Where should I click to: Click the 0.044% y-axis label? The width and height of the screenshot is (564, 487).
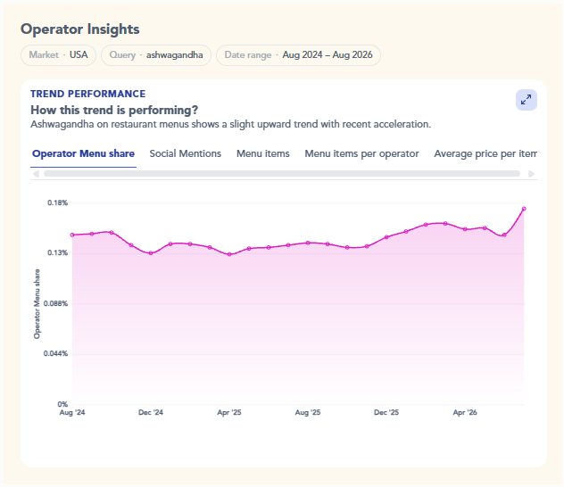click(x=55, y=354)
